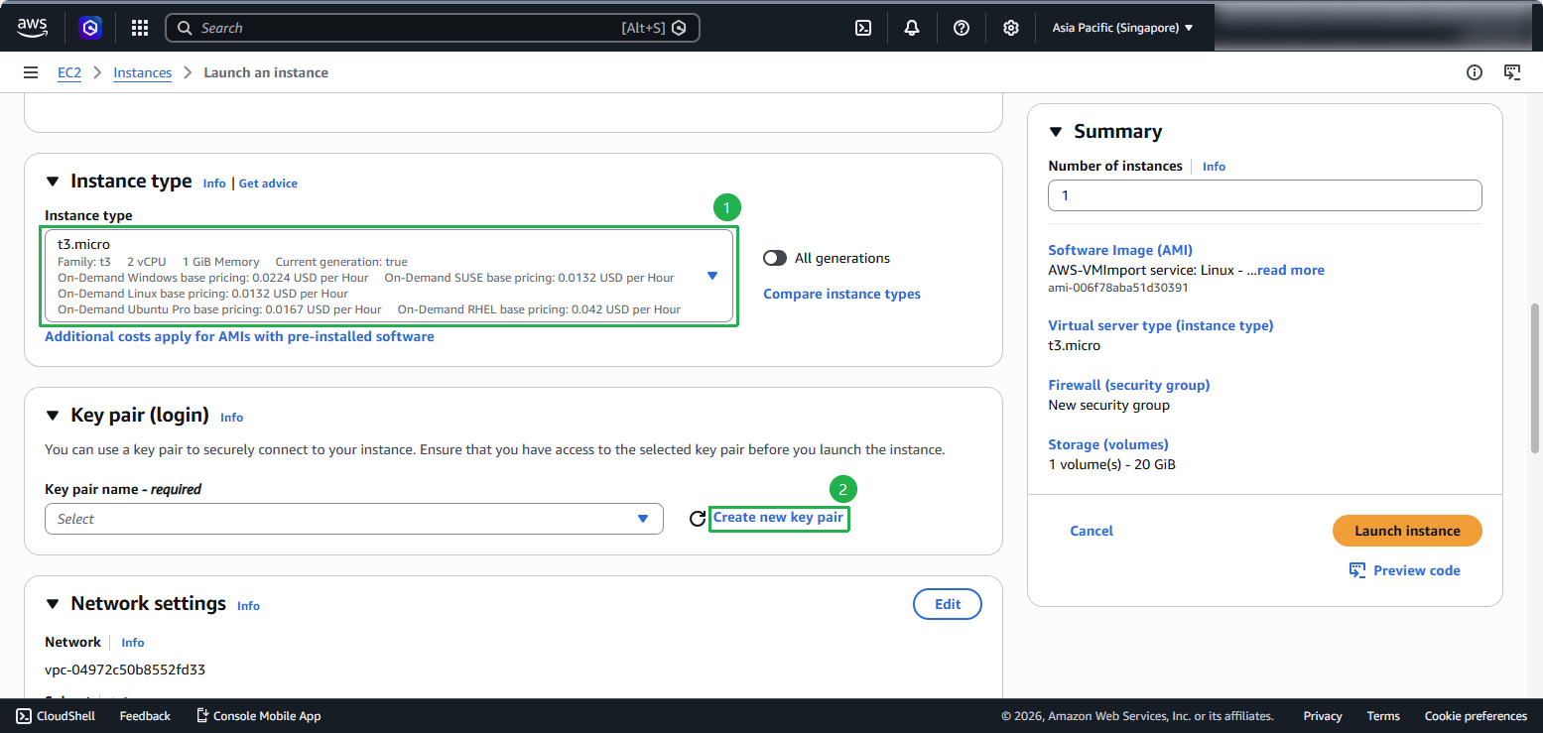1543x733 pixels.
Task: Click the magnifier icon in search bar
Action: 185,28
